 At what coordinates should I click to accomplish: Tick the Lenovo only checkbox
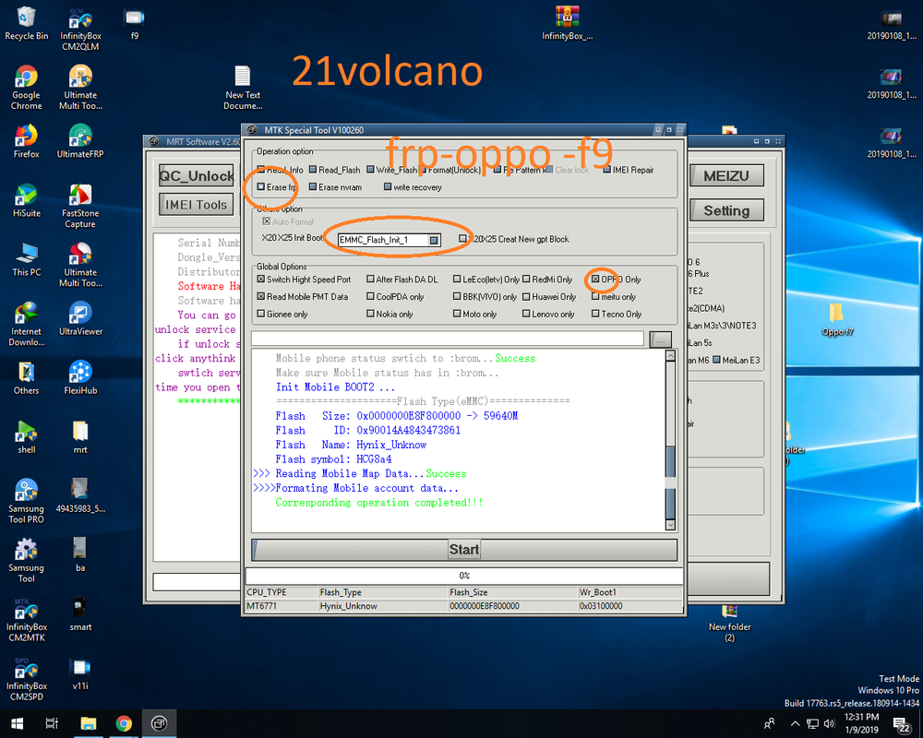[526, 314]
